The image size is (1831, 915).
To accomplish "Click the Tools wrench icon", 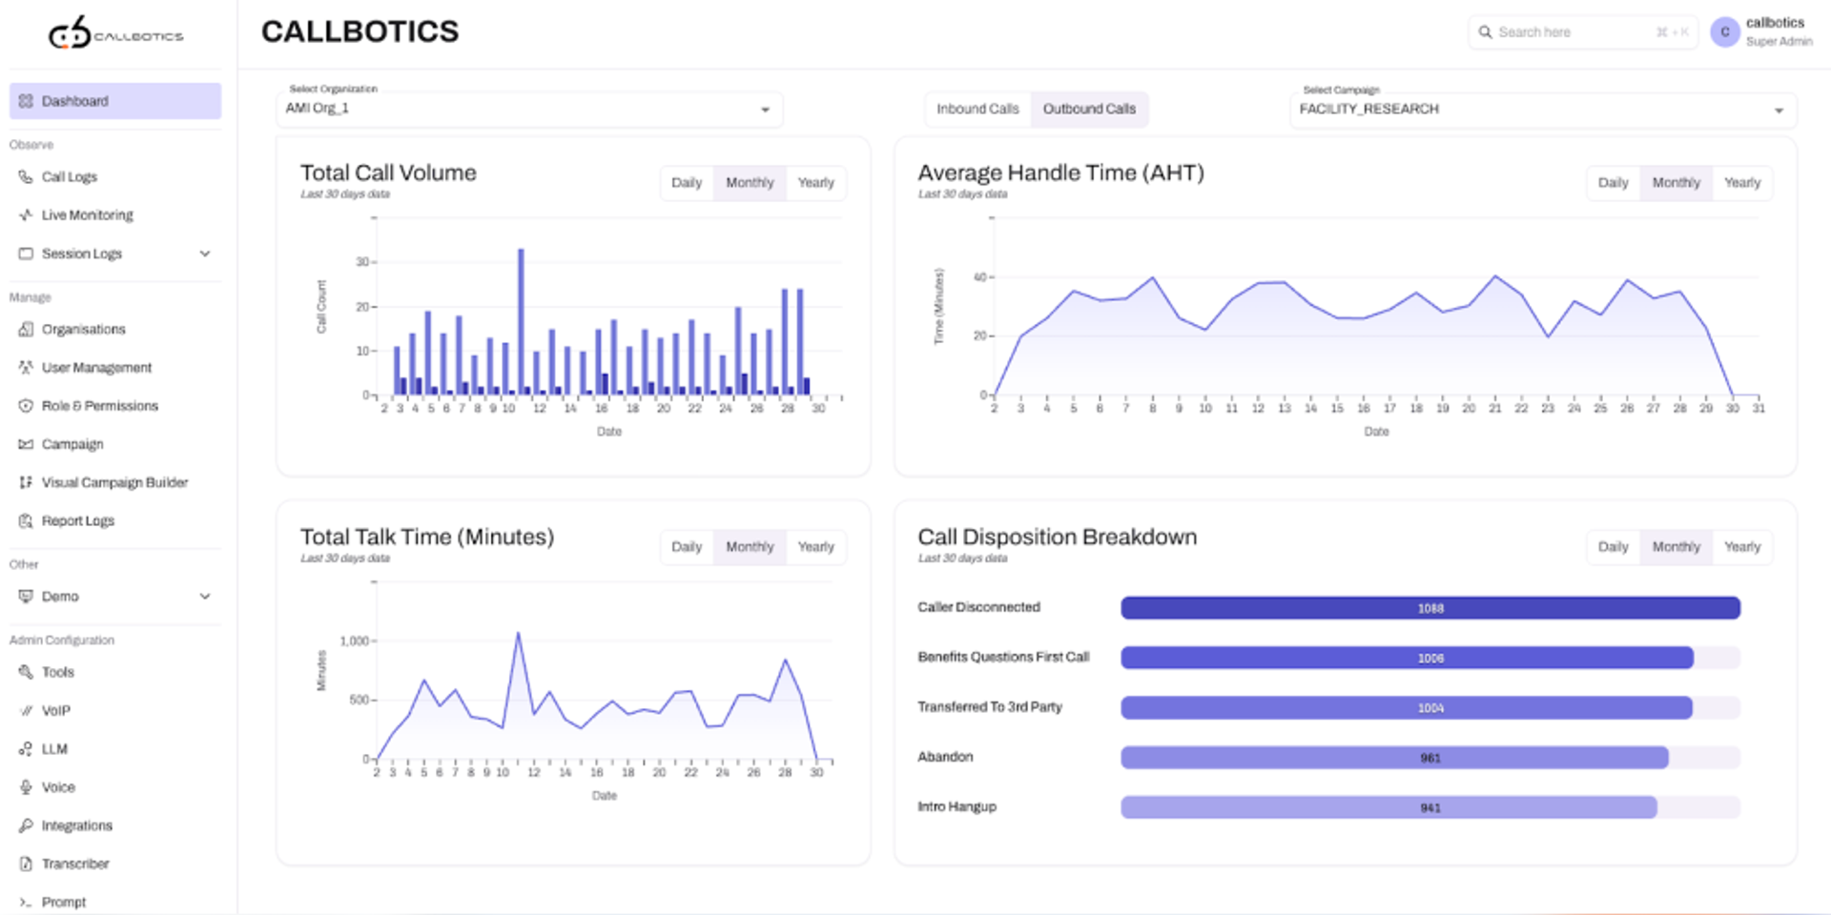I will [26, 672].
